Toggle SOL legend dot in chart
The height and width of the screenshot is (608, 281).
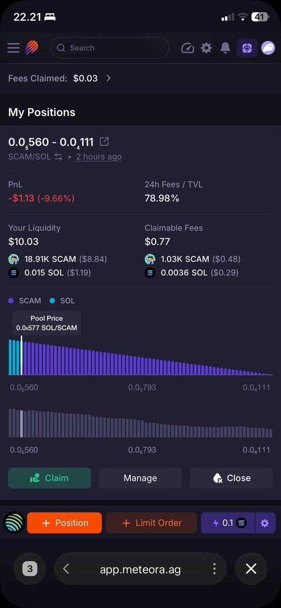click(52, 301)
